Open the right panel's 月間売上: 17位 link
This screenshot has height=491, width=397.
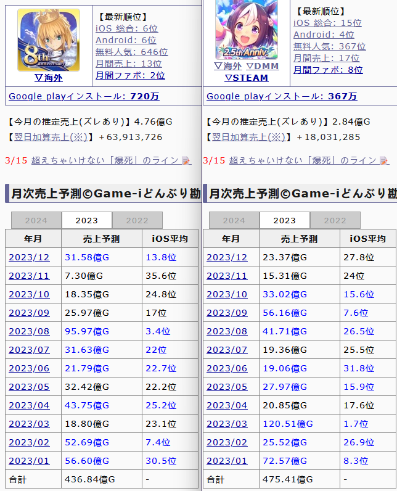(327, 58)
